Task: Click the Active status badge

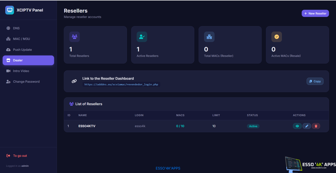Action: (253, 126)
